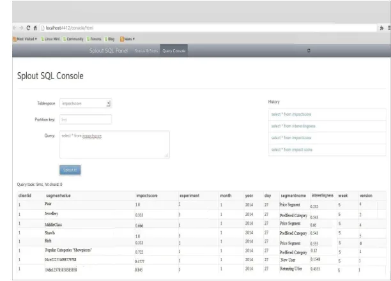Open the browser extensions icon
Screen dimensions: 391x281
click(x=381, y=28)
